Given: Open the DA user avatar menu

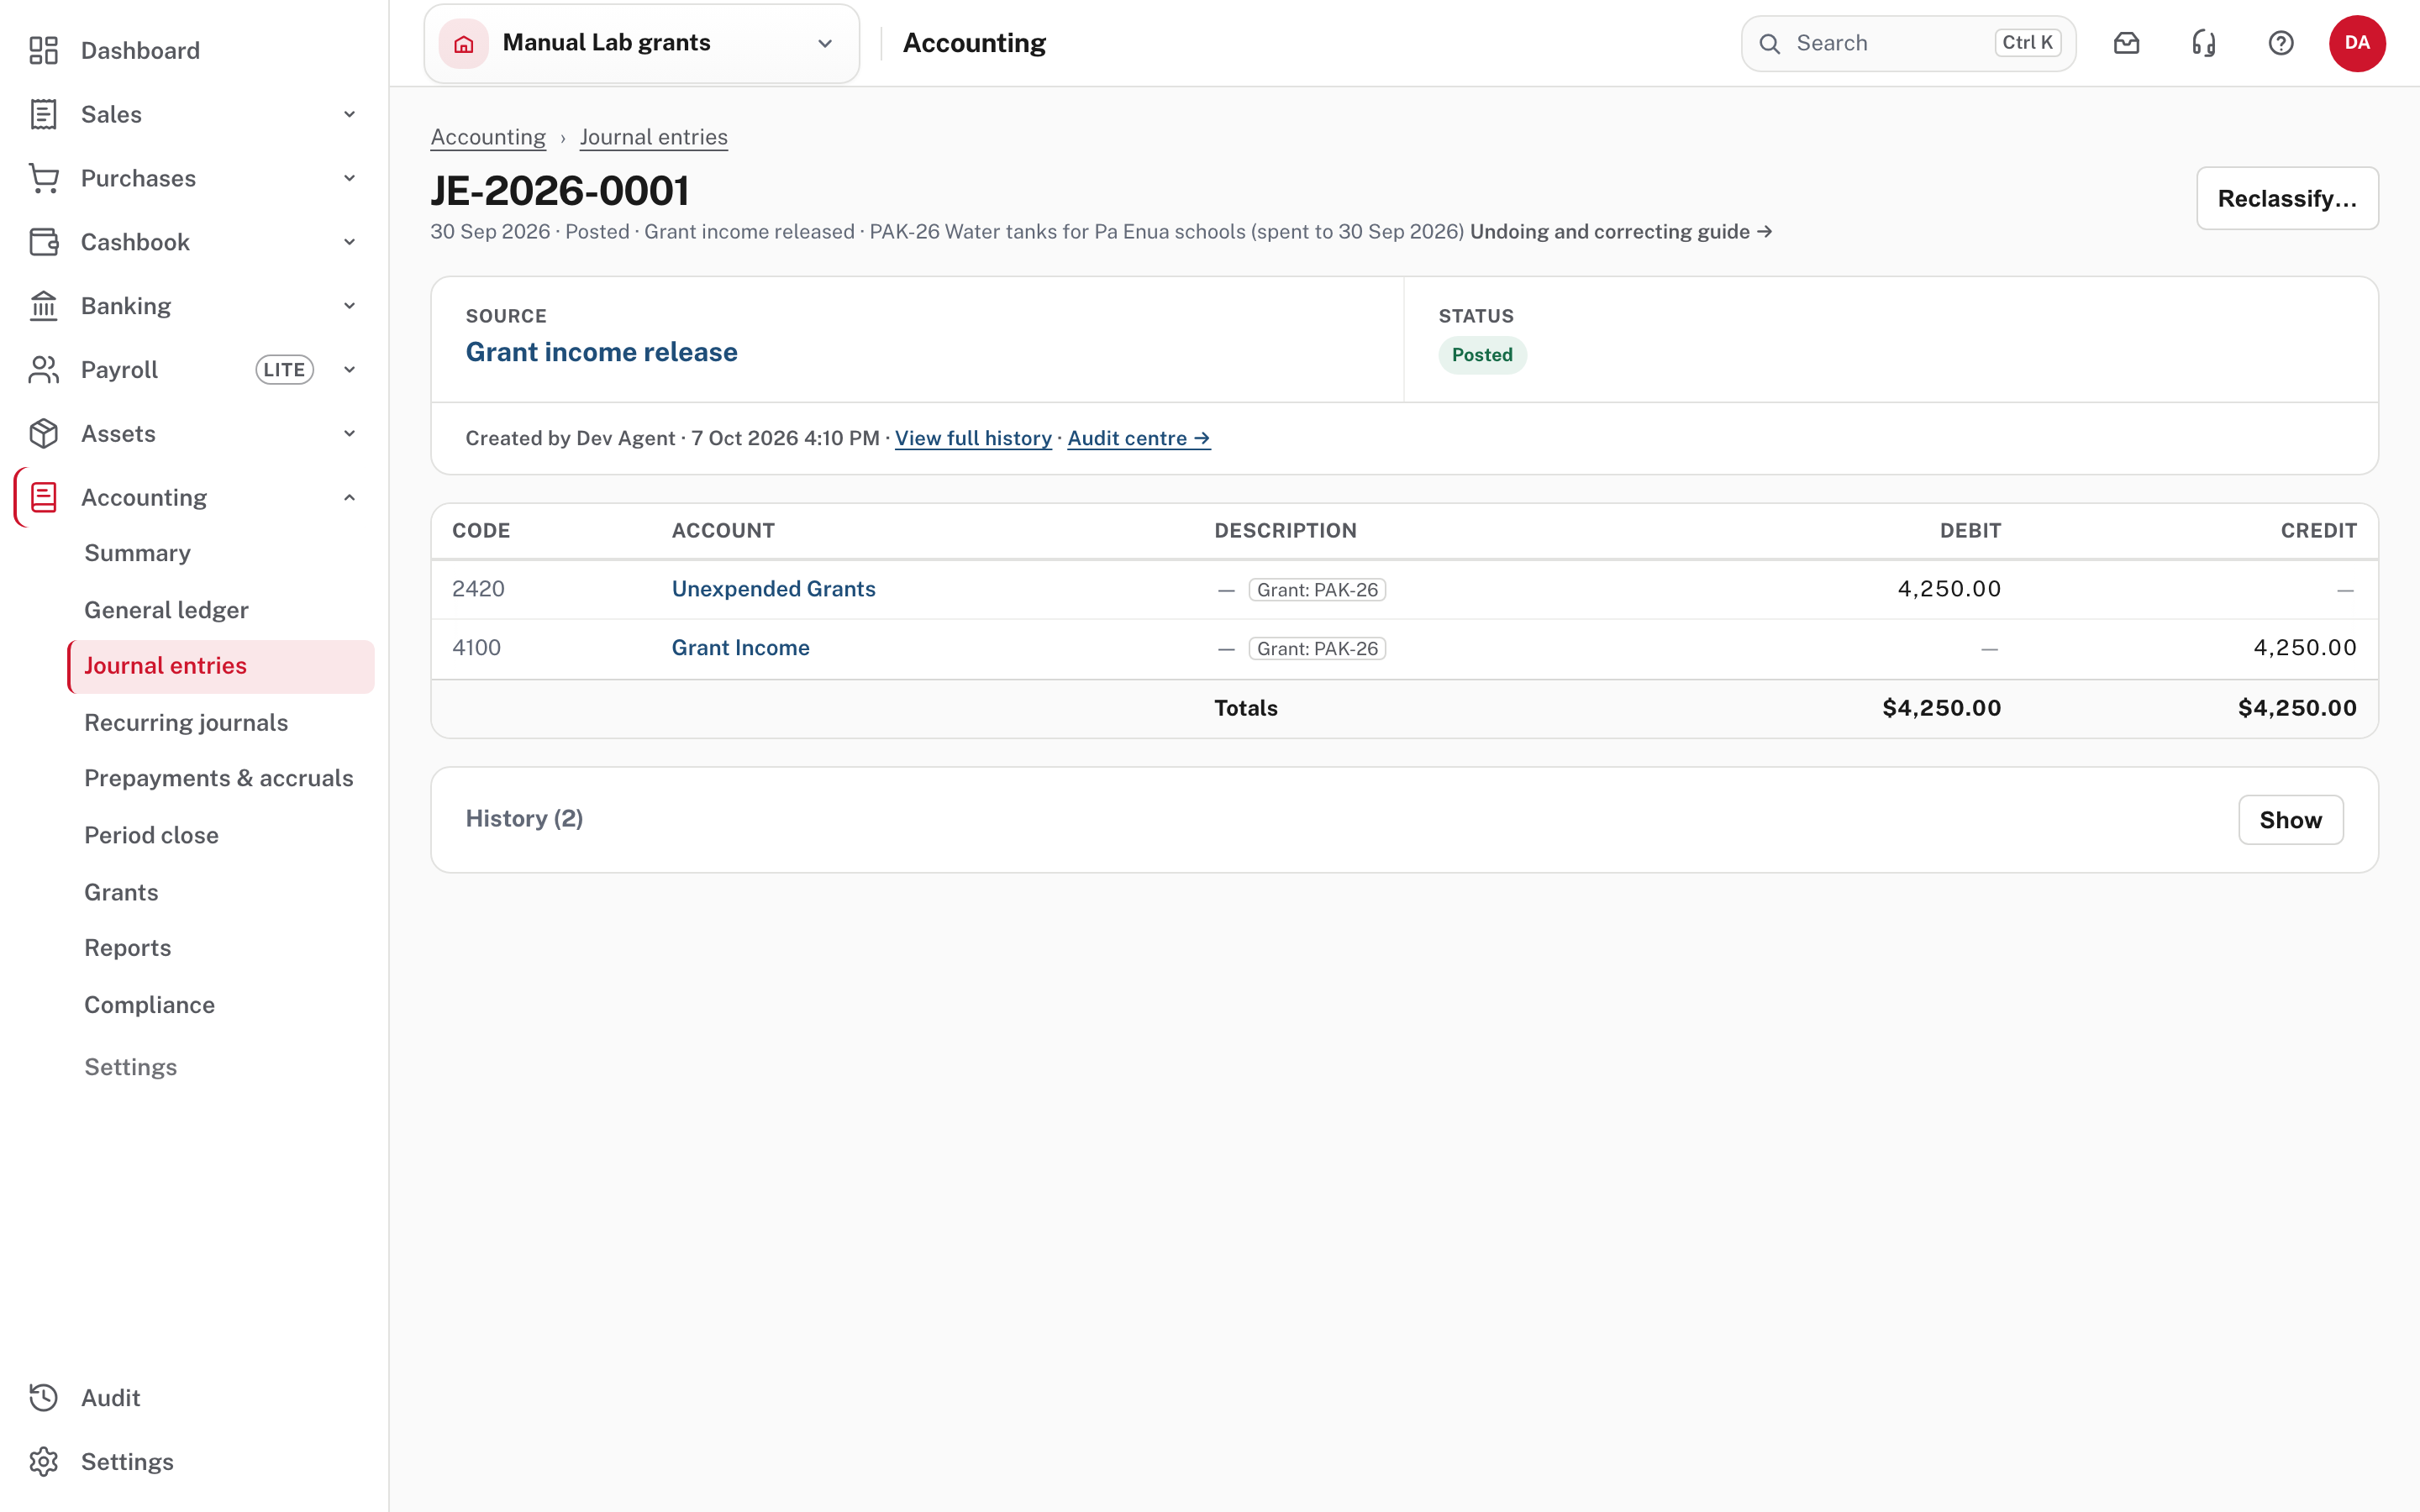Looking at the screenshot, I should [x=2357, y=43].
